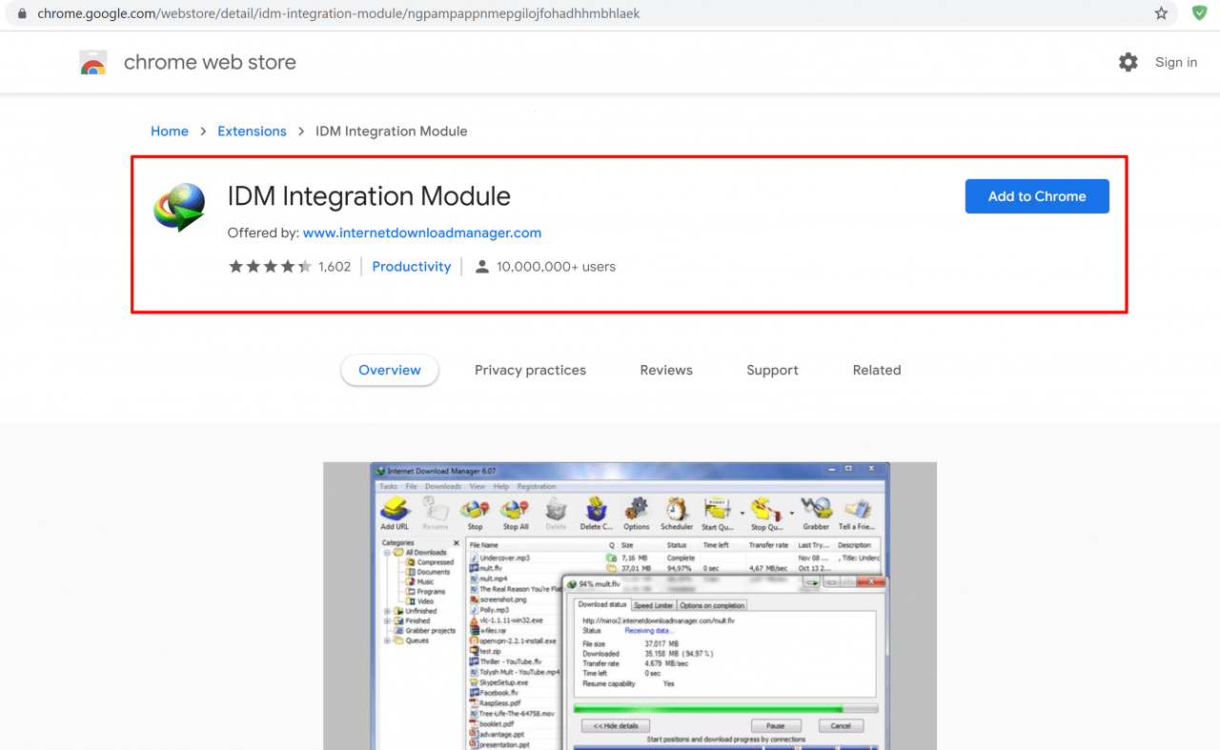
Task: Open the www.internetdownloadmanager.com link
Action: 421,233
